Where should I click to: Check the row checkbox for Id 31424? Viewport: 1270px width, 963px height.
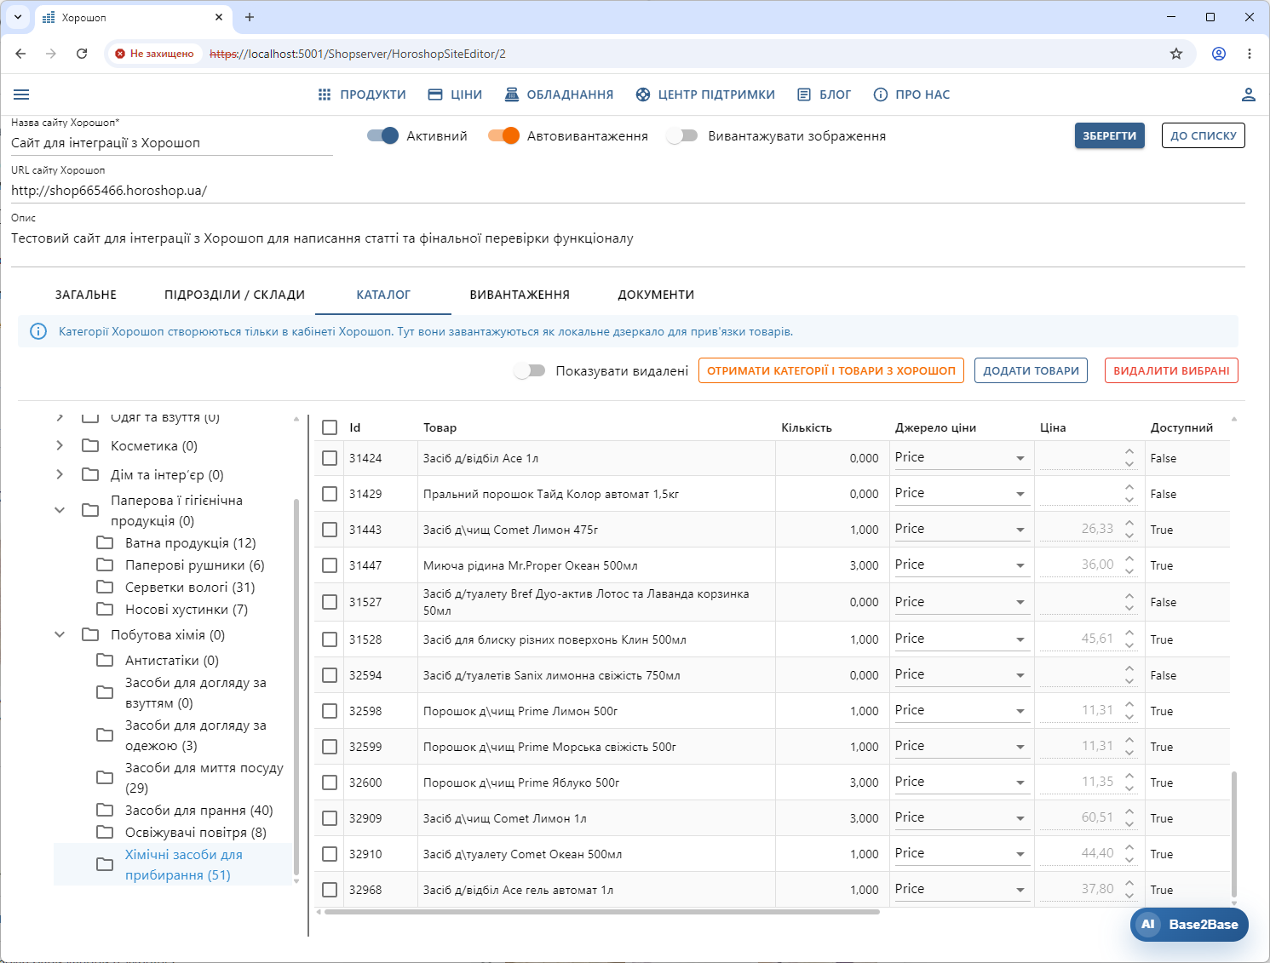tap(330, 458)
